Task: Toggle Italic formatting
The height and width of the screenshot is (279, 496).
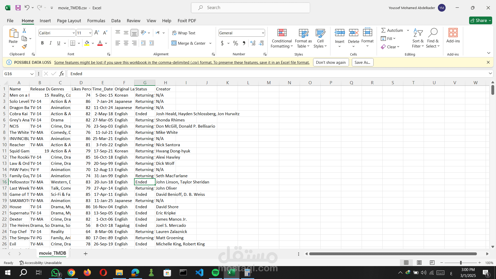Action: [x=51, y=43]
